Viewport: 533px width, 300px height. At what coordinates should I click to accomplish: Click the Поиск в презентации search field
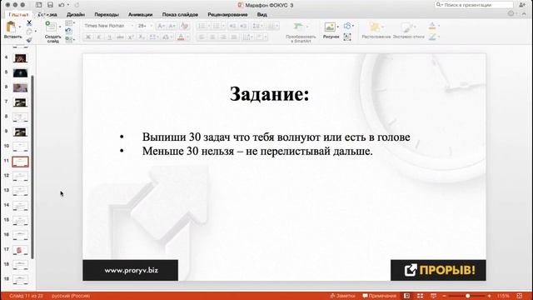click(x=474, y=5)
